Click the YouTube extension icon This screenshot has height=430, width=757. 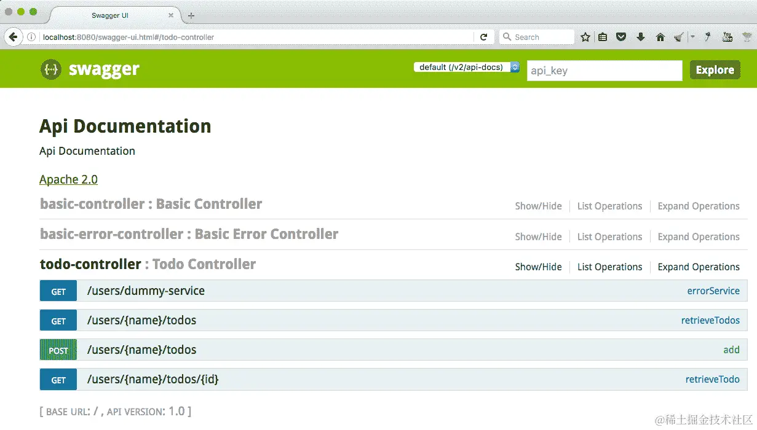click(727, 37)
